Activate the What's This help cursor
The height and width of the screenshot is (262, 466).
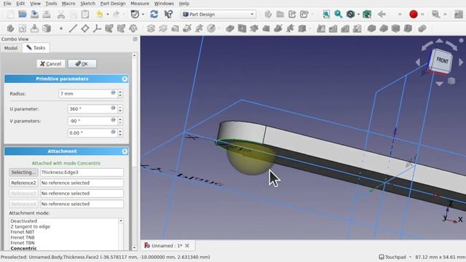coord(168,15)
